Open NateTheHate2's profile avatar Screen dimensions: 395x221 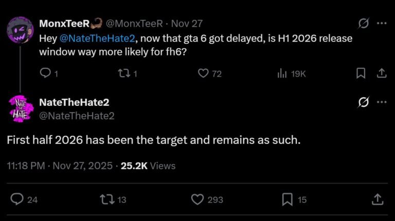click(20, 108)
